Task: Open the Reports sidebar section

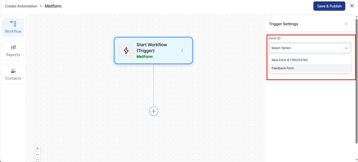Action: click(13, 51)
